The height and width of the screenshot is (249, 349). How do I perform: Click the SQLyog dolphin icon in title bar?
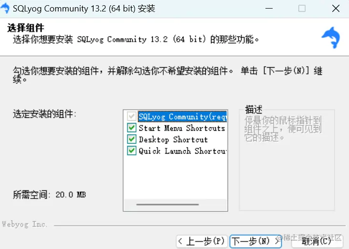click(x=5, y=8)
